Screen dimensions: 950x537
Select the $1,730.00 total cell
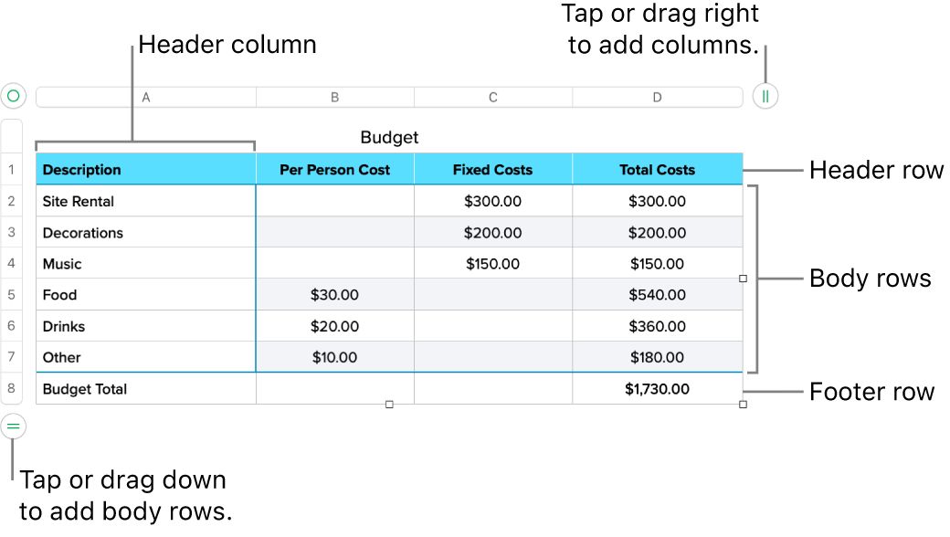[657, 388]
